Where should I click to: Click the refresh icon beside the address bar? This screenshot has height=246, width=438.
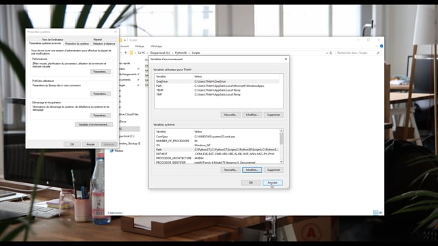pos(331,53)
